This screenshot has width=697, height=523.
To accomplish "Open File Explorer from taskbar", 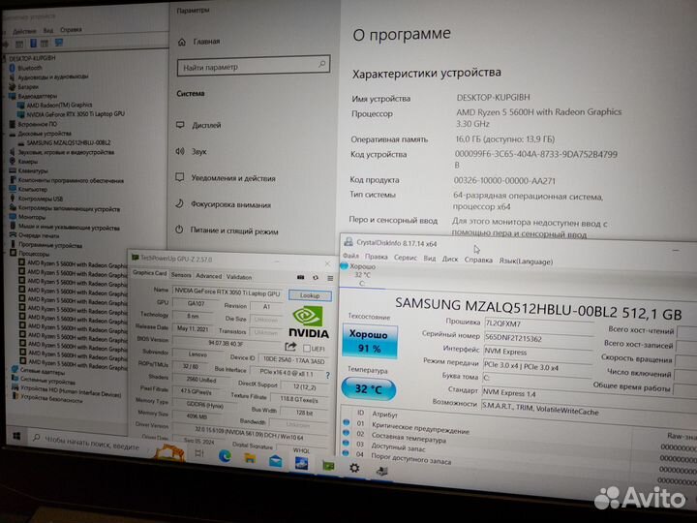I will 251,458.
